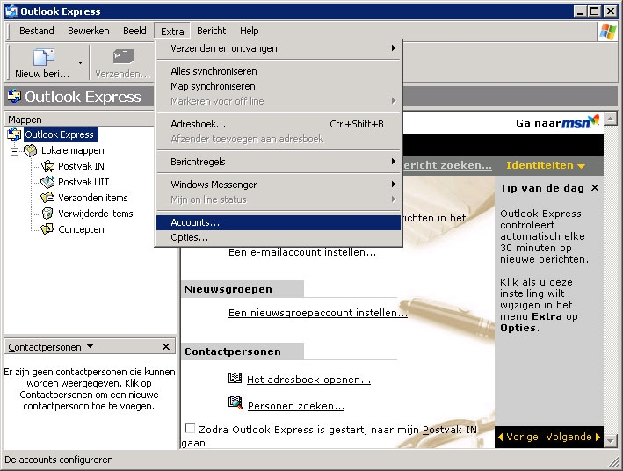Click the find people icon beside Personen zoeken

235,403
